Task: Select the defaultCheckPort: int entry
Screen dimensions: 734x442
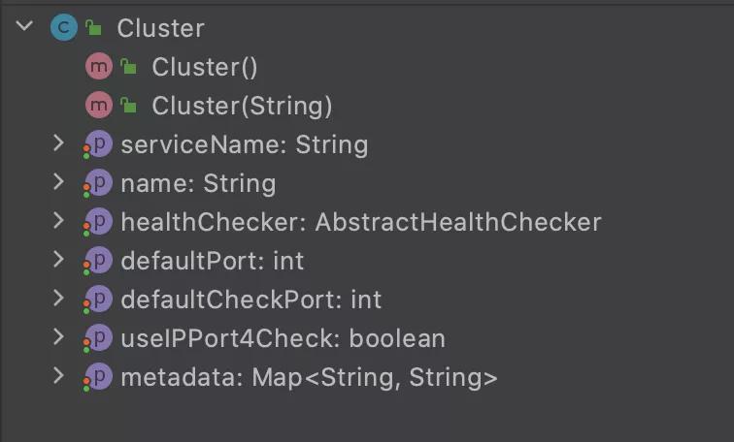Action: pos(250,300)
